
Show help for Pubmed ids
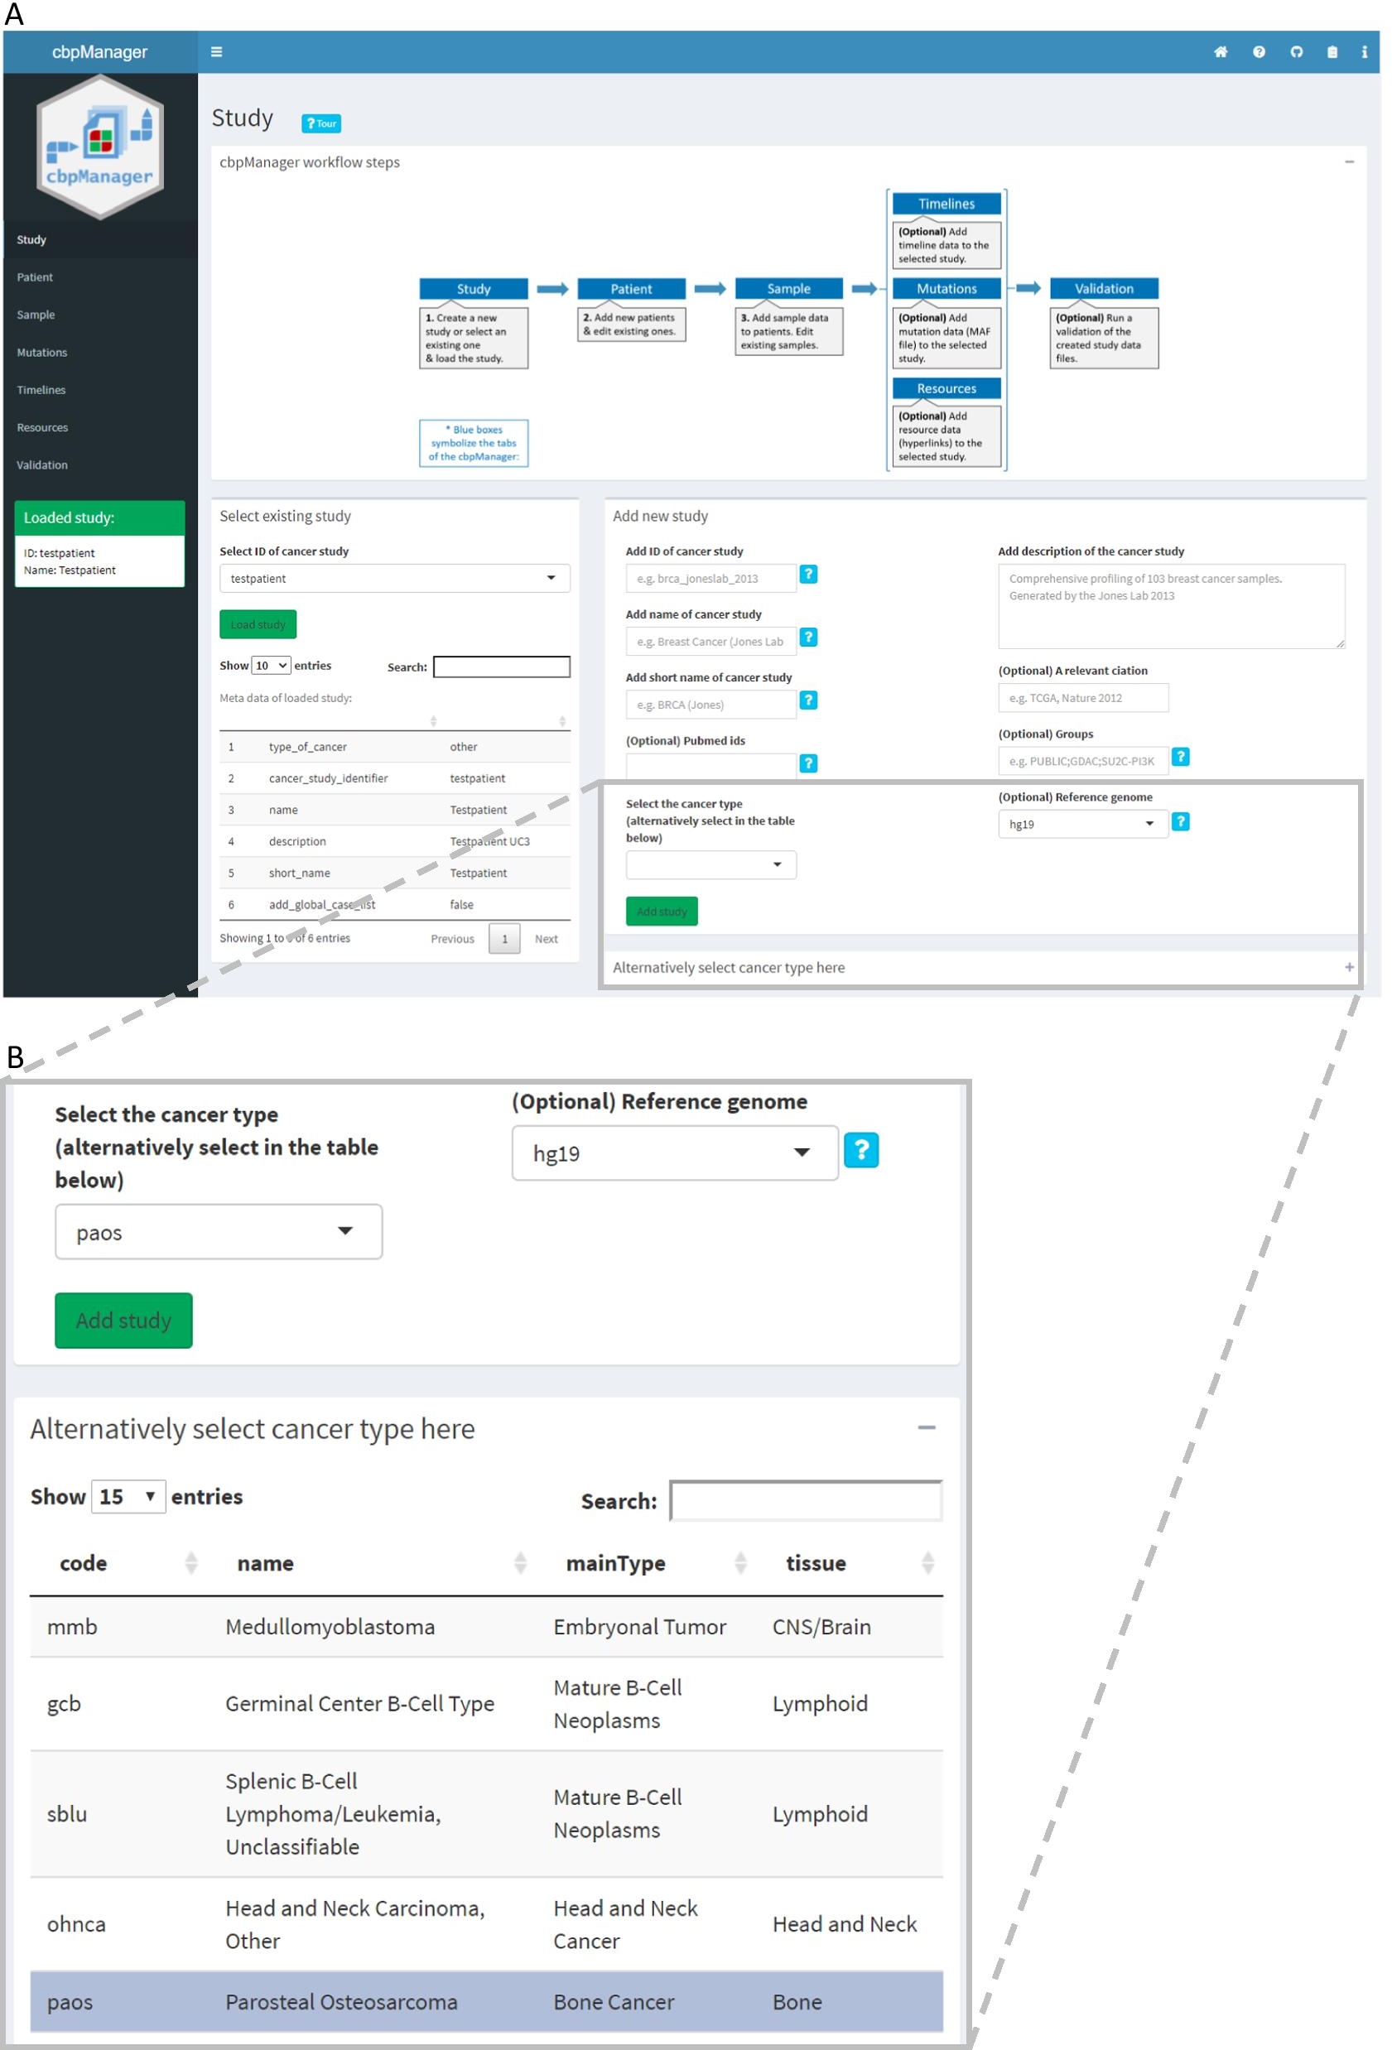(x=808, y=764)
